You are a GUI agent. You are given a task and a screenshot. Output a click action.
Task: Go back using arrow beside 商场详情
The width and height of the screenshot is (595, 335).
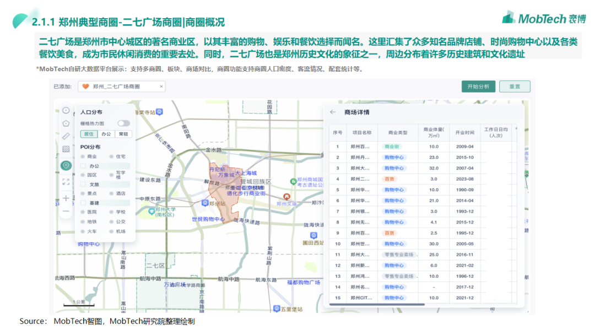pyautogui.click(x=333, y=112)
